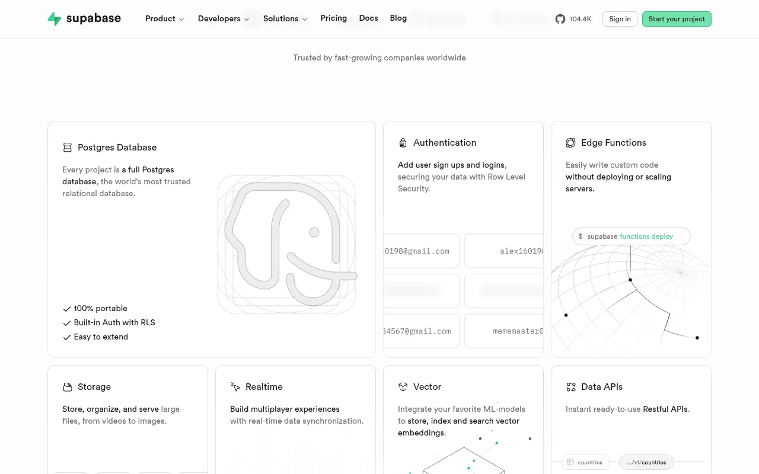Click the .../v1/countries endpoint pill
The width and height of the screenshot is (759, 474).
point(646,462)
